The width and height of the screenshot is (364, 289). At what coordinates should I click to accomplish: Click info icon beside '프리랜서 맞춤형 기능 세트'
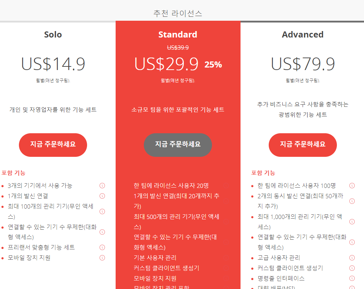(x=102, y=247)
